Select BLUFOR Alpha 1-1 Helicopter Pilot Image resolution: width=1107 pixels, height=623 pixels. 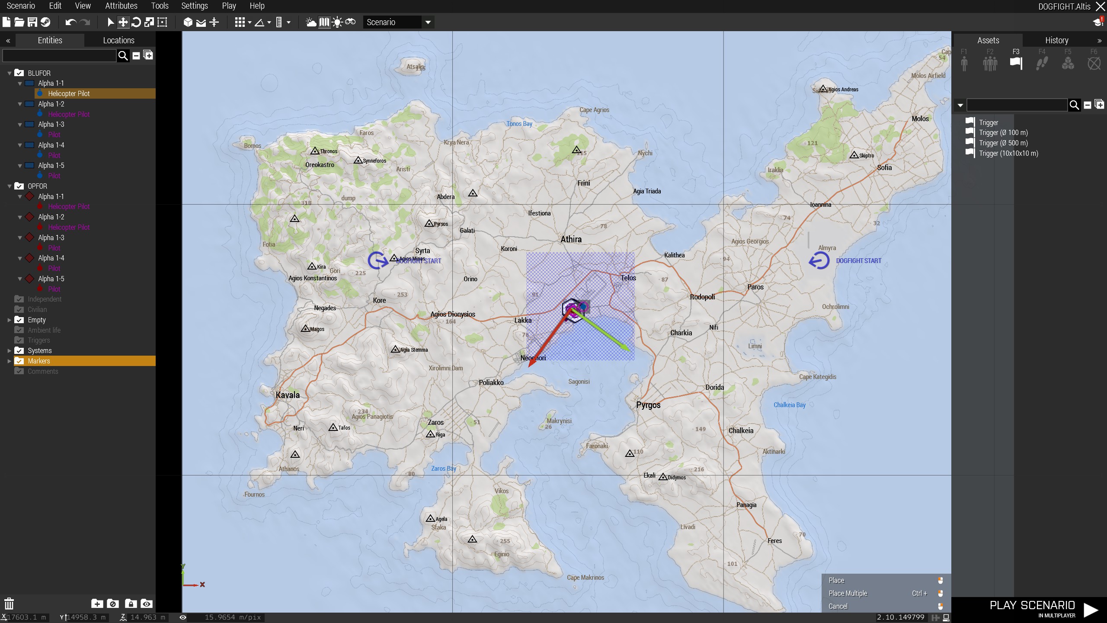[x=95, y=93]
